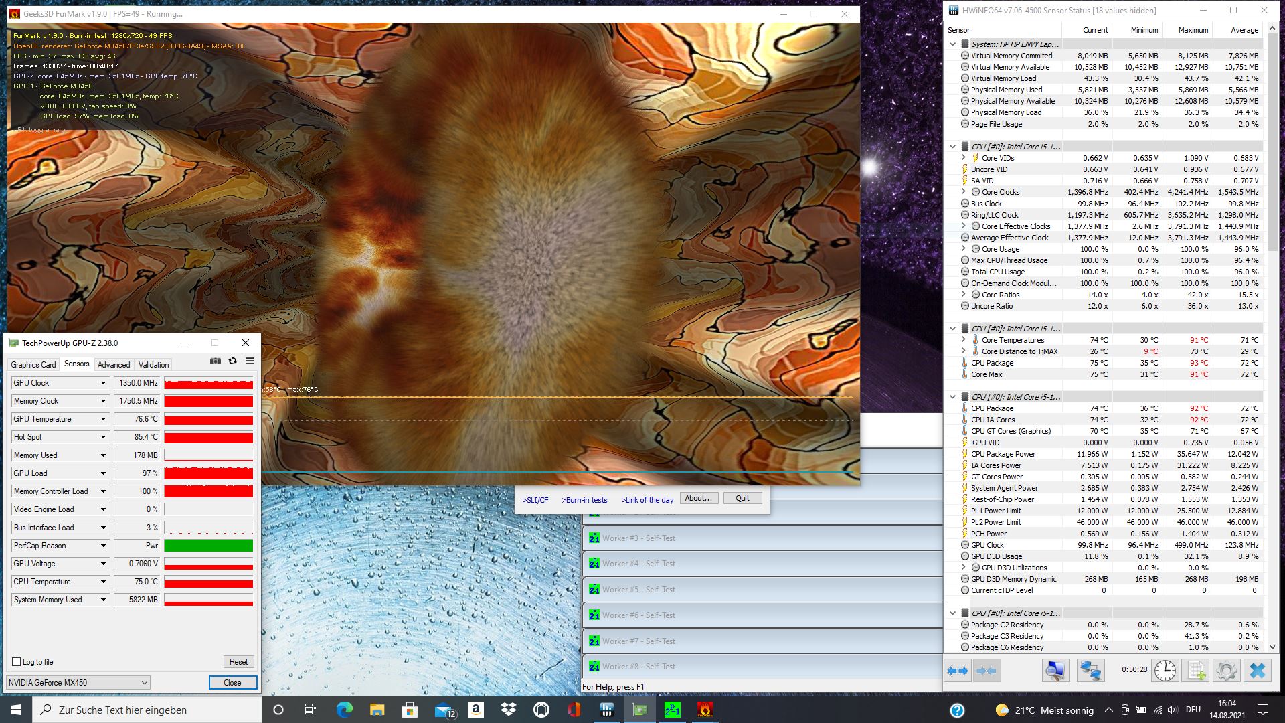
Task: Open the NVIDIA GeForce MX450 device selector
Action: 78,682
